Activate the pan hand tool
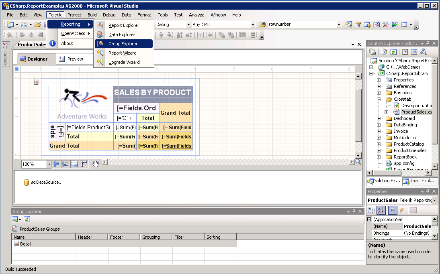Image resolution: width=440 pixels, height=274 pixels. click(x=96, y=164)
